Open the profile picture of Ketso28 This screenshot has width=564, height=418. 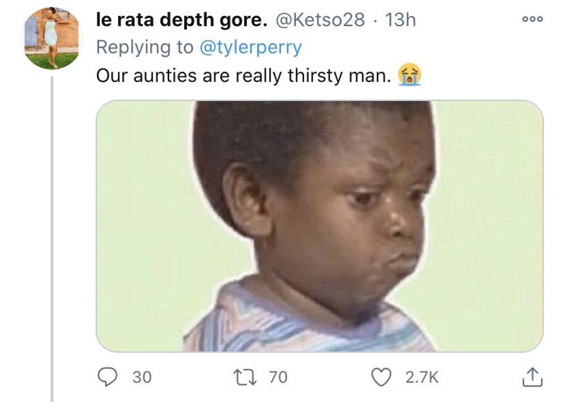click(x=52, y=38)
